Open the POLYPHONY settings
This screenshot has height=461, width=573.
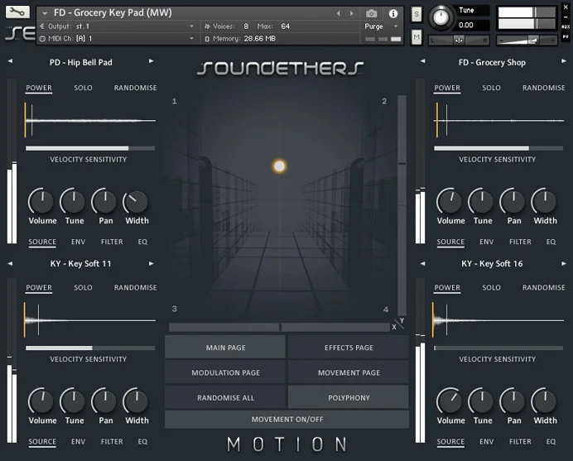349,397
